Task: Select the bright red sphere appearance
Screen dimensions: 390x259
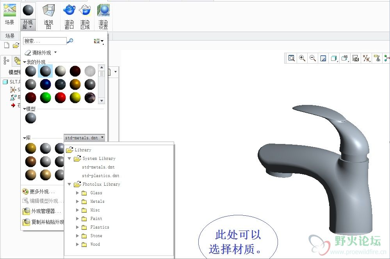Action: pos(60,98)
